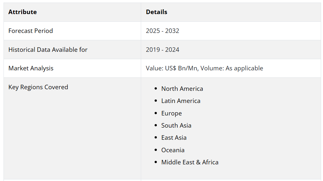
Task: Select East Asia list item
Action: tap(174, 138)
